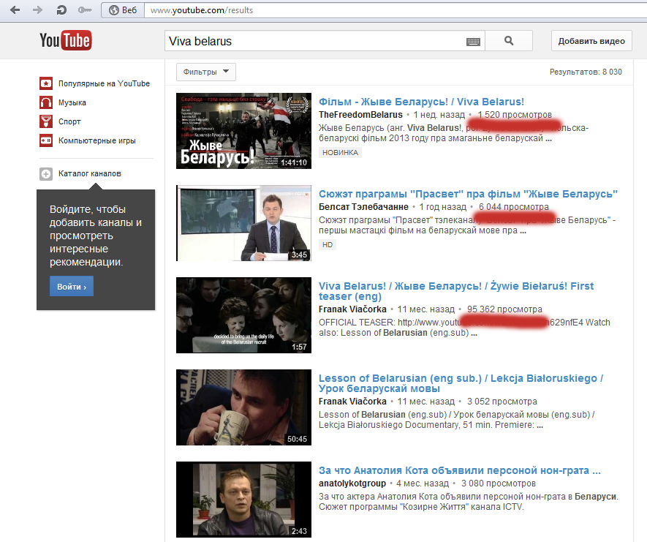Click the key icon in browser toolbar

tap(85, 10)
